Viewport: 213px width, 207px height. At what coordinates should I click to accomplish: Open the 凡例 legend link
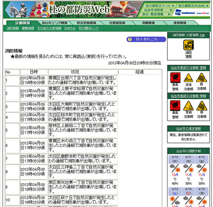tap(202, 35)
